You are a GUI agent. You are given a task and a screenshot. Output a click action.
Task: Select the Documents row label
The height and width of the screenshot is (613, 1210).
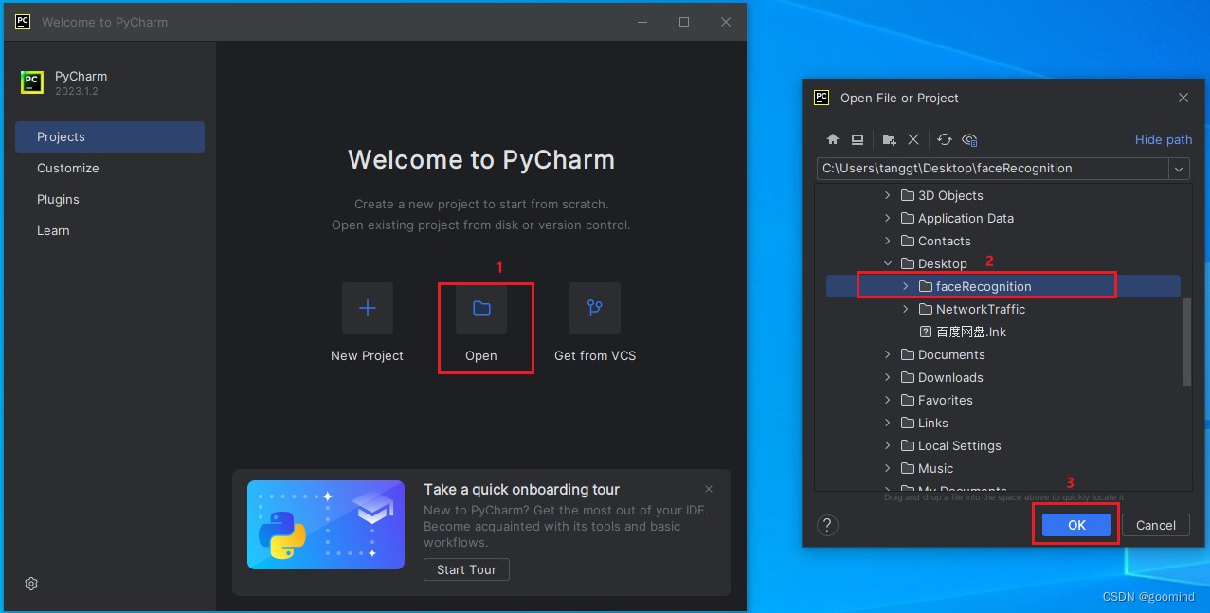pos(951,354)
